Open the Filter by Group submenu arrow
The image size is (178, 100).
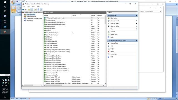[x=136, y=26]
